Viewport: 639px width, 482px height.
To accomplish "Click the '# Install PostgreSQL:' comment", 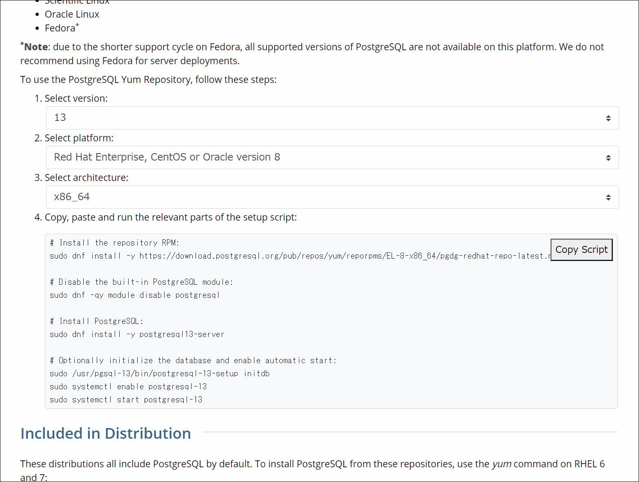I will (97, 321).
